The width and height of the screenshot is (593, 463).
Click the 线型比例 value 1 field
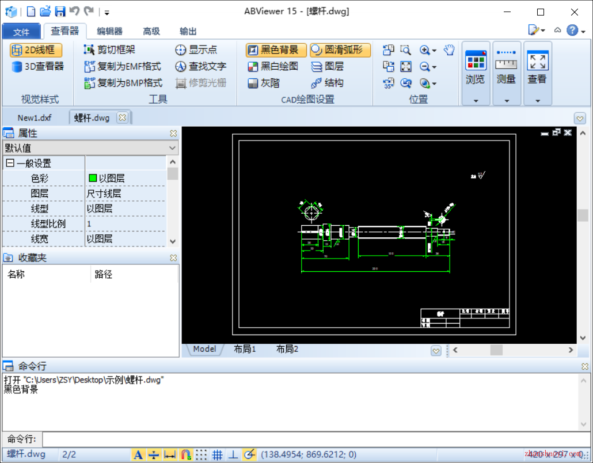(126, 223)
